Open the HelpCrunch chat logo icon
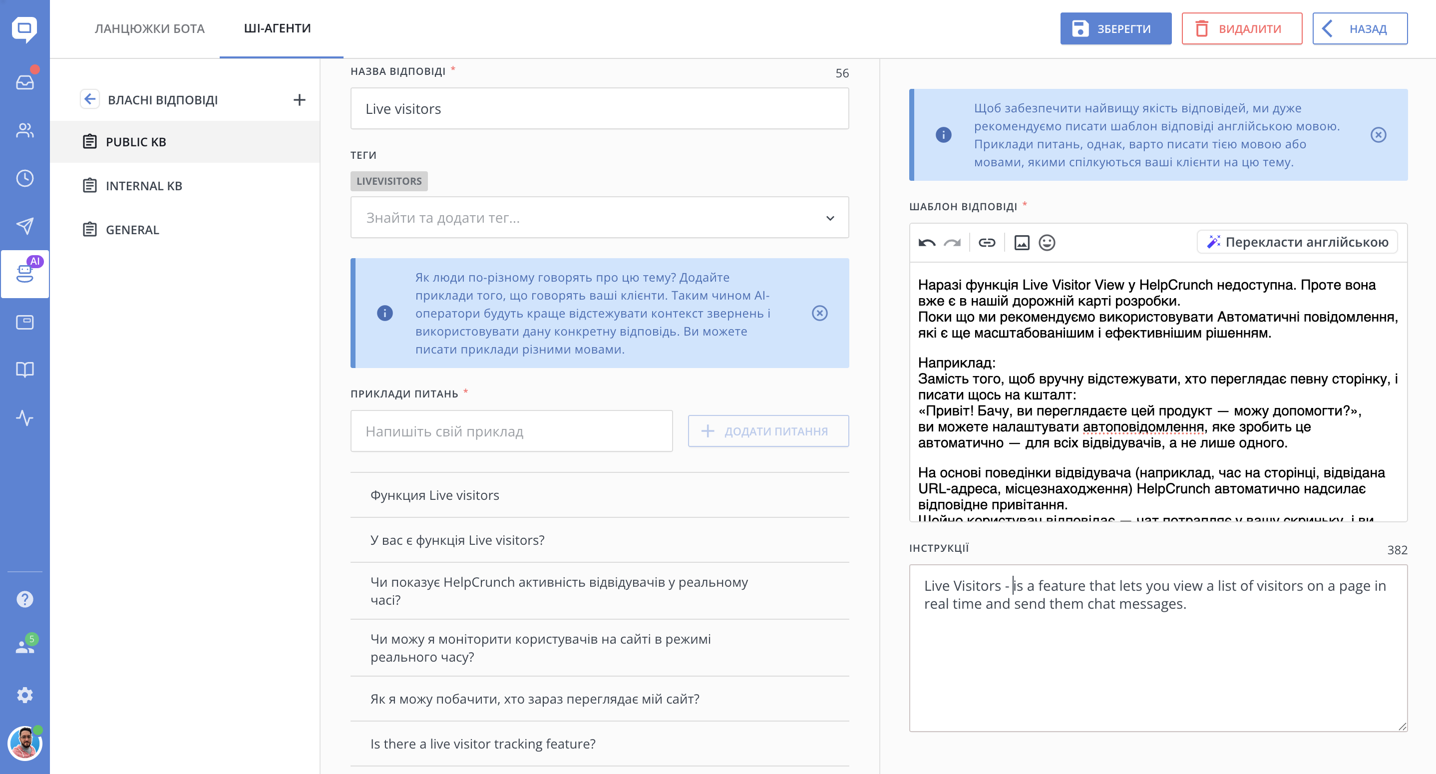1436x774 pixels. pos(24,29)
